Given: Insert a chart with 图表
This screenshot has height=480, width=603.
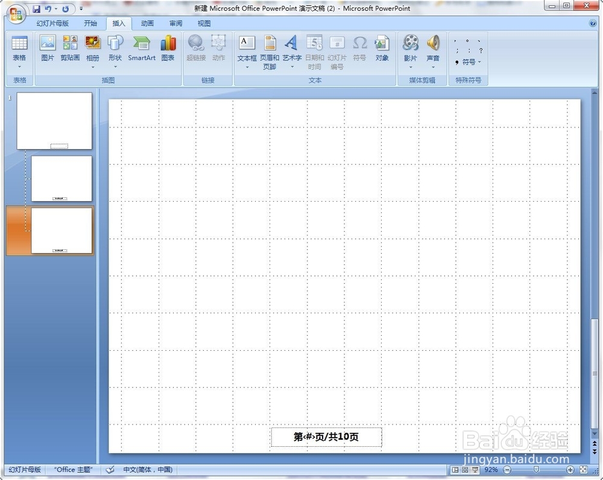Looking at the screenshot, I should coord(168,48).
